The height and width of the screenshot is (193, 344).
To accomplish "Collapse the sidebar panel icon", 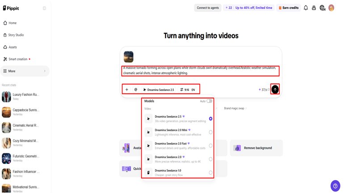I will point(44,8).
